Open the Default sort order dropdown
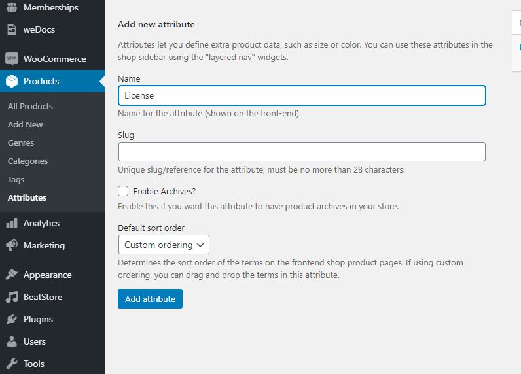This screenshot has height=374, width=521. pos(164,245)
